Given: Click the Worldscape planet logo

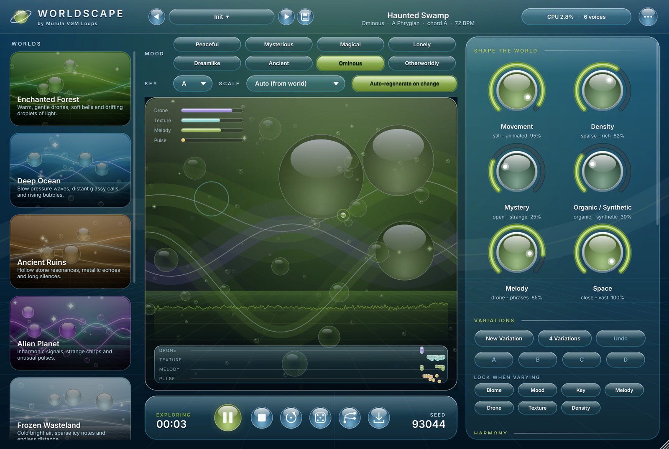Looking at the screenshot, I should coord(20,17).
